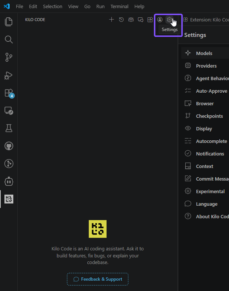Click the VS Code logo icon

point(7,6)
